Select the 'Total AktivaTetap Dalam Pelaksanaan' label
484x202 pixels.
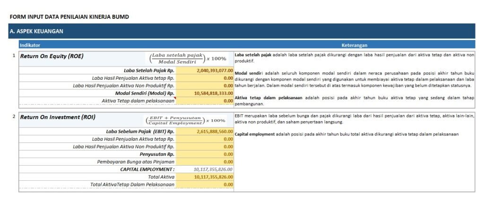tap(132, 185)
